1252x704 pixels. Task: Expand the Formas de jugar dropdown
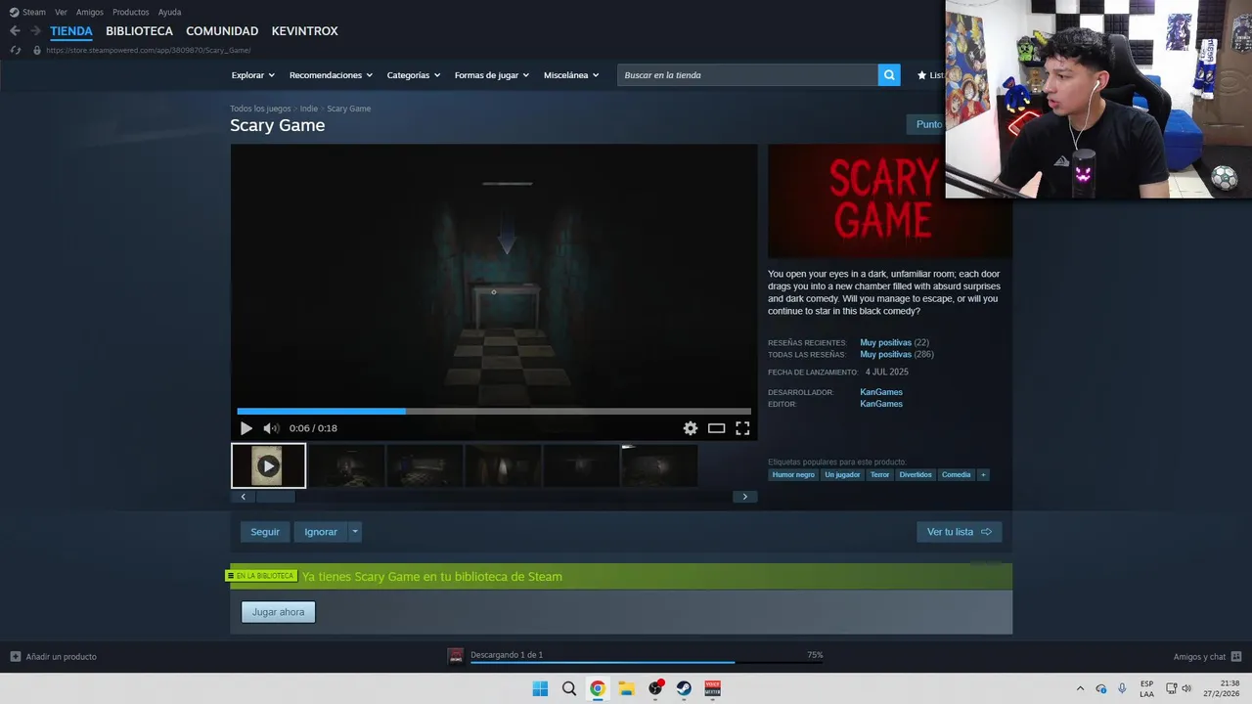491,75
